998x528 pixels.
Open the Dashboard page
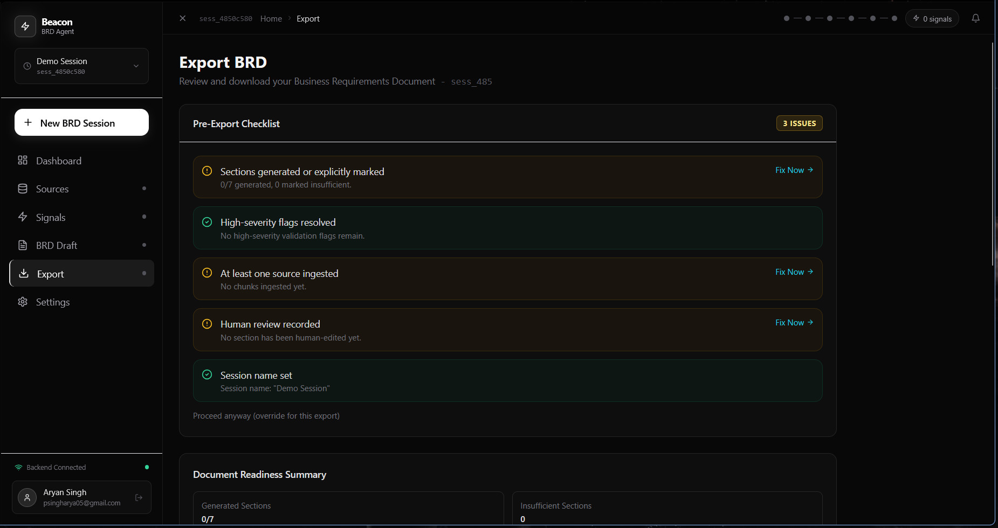click(81, 161)
